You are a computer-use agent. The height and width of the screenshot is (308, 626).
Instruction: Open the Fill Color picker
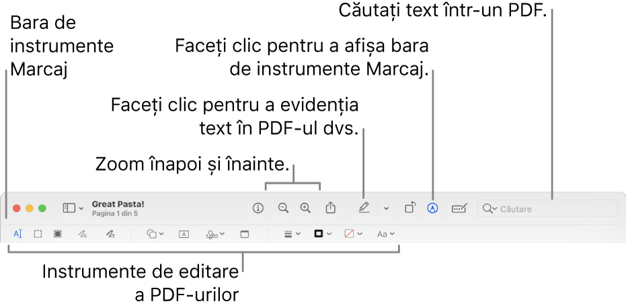pos(353,234)
